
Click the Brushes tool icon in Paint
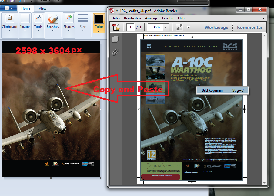coord(53,19)
